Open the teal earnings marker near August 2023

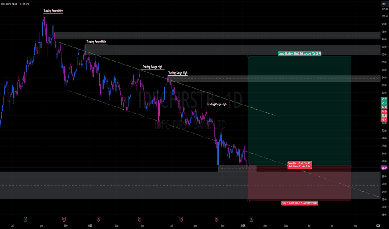click(x=25, y=219)
